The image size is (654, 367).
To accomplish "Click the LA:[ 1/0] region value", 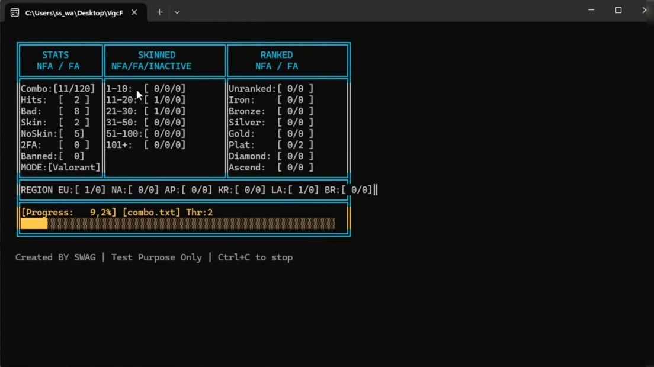I will pyautogui.click(x=295, y=190).
